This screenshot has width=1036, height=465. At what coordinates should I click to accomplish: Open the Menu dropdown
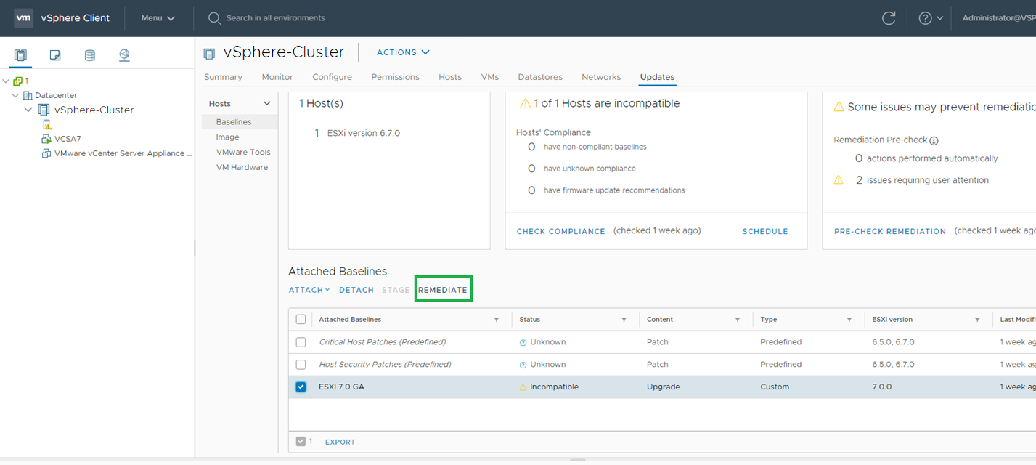pyautogui.click(x=158, y=18)
